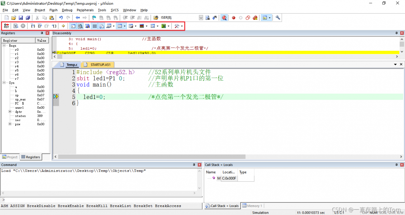Navigate Backwards with the blue left arrow
The width and height of the screenshot is (405, 215).
(78, 18)
